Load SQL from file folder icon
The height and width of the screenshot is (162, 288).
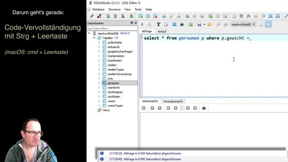coord(210,24)
